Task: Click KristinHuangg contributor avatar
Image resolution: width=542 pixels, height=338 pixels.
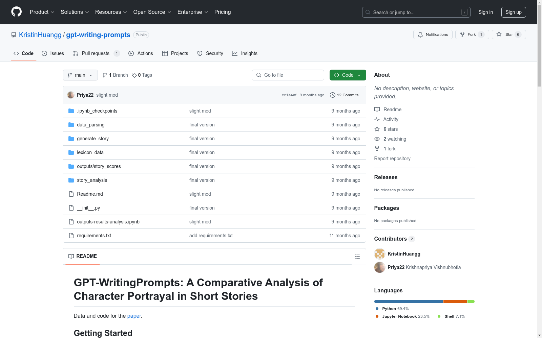Action: pos(380,254)
